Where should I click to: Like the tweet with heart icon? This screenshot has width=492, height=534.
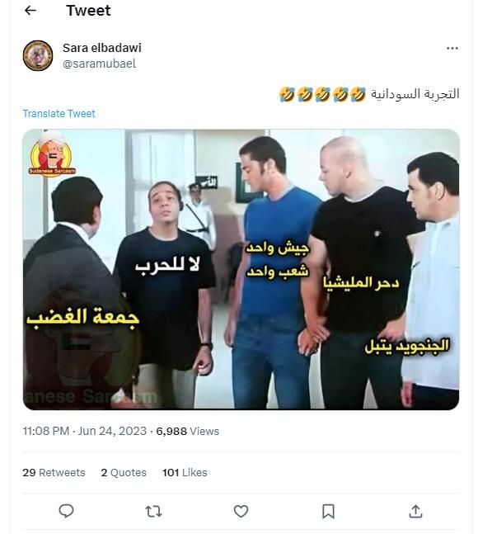point(241,512)
